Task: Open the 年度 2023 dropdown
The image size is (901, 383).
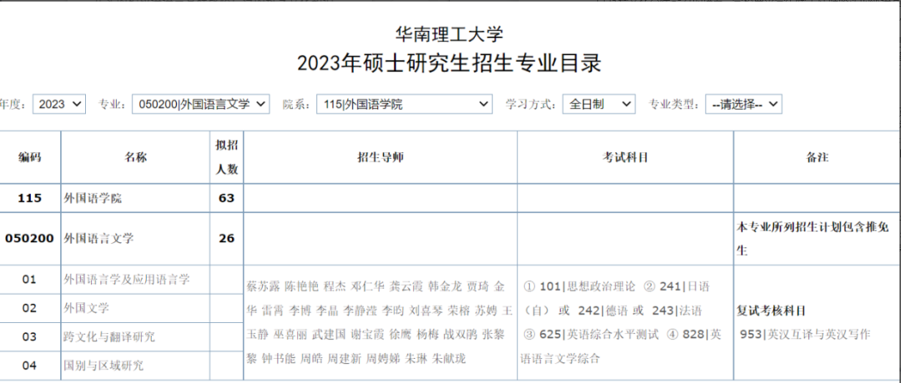Action: [59, 104]
